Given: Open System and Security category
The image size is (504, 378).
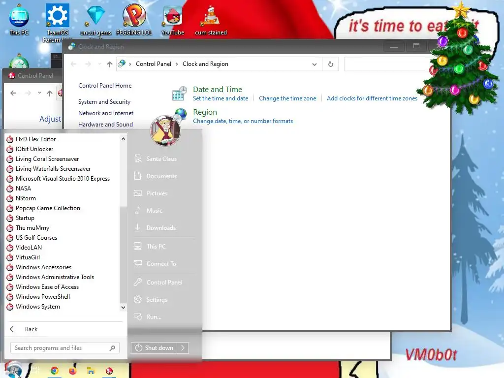Looking at the screenshot, I should 104,102.
